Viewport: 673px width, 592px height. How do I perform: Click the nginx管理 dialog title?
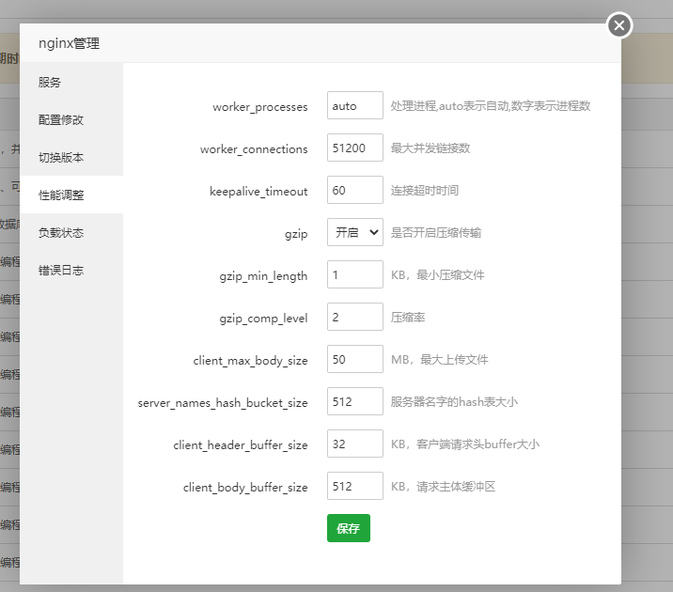tap(70, 43)
